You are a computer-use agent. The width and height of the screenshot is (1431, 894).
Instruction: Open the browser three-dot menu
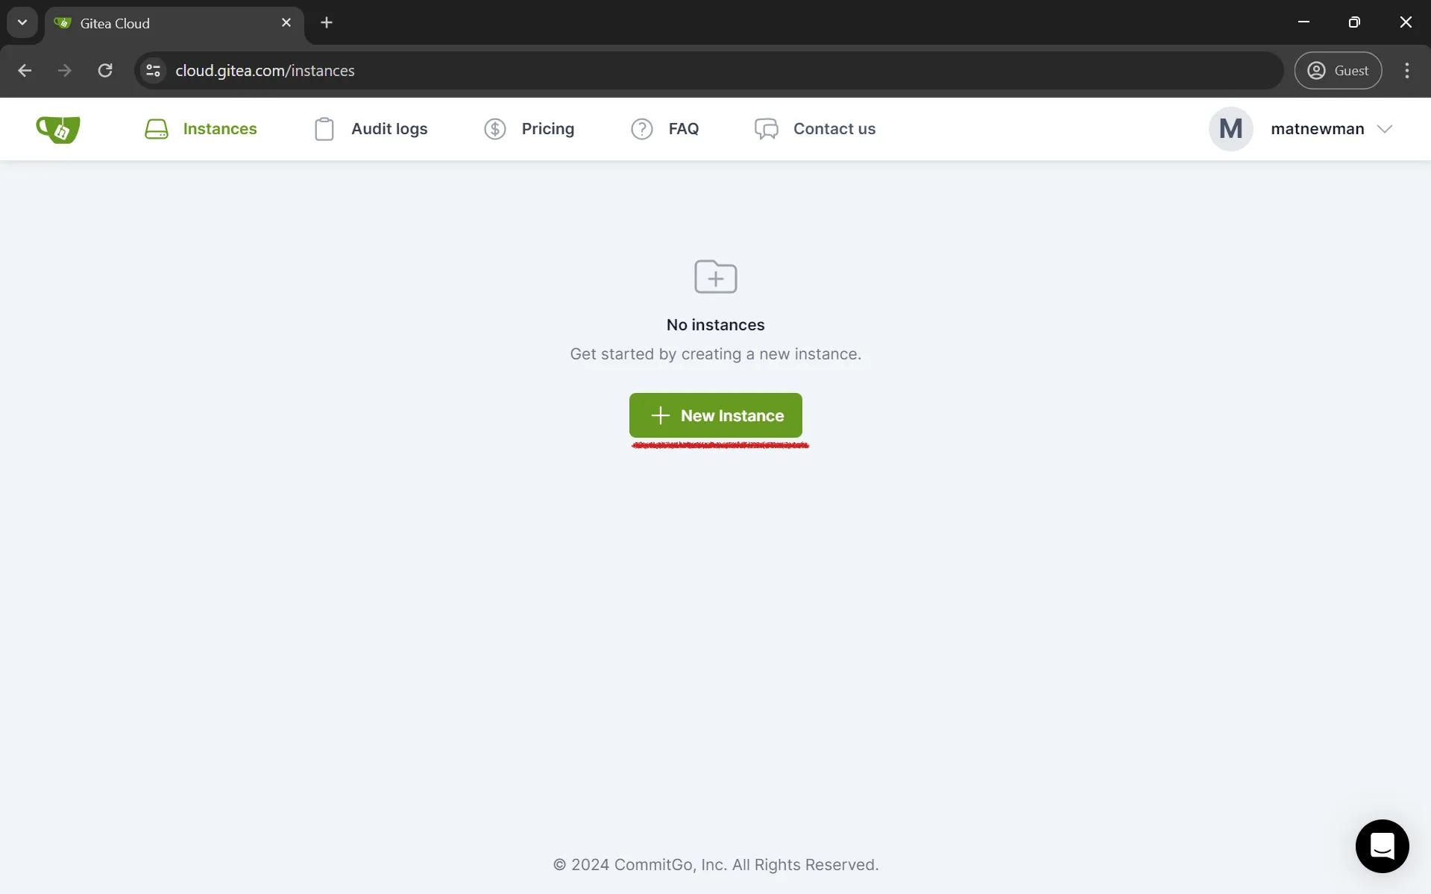(x=1406, y=70)
